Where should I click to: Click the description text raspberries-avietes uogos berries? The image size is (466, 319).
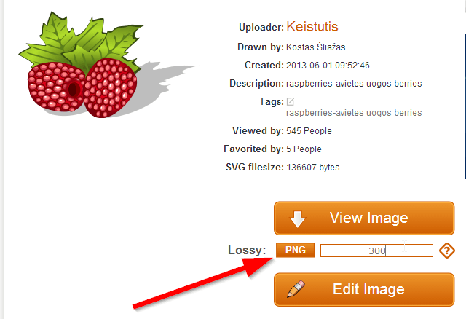(x=354, y=84)
